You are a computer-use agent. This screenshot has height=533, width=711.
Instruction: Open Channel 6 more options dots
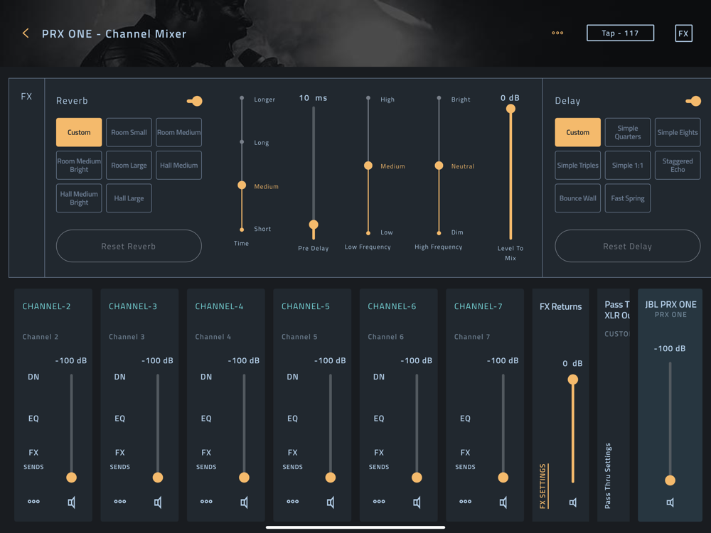379,501
